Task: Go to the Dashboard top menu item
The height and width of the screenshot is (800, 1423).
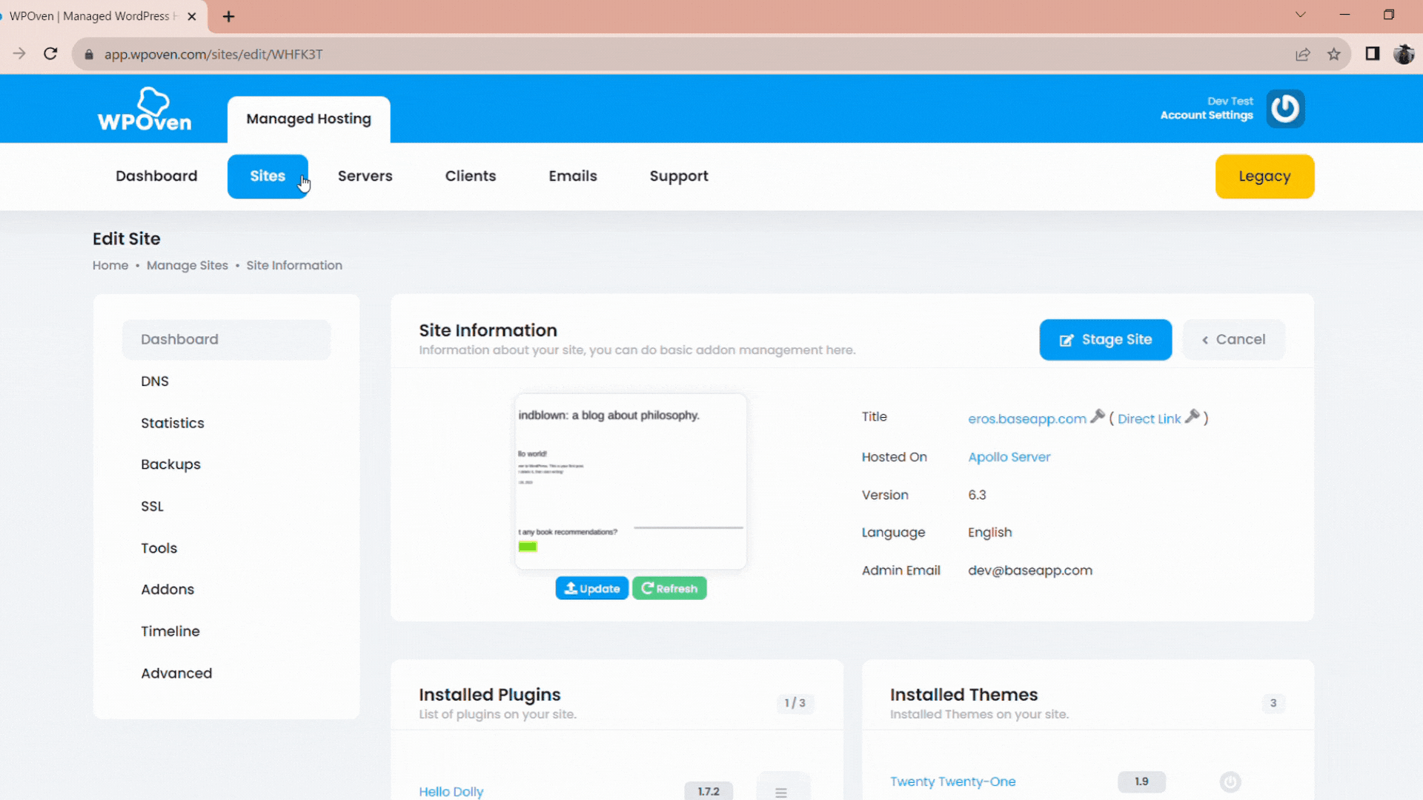Action: (x=156, y=176)
